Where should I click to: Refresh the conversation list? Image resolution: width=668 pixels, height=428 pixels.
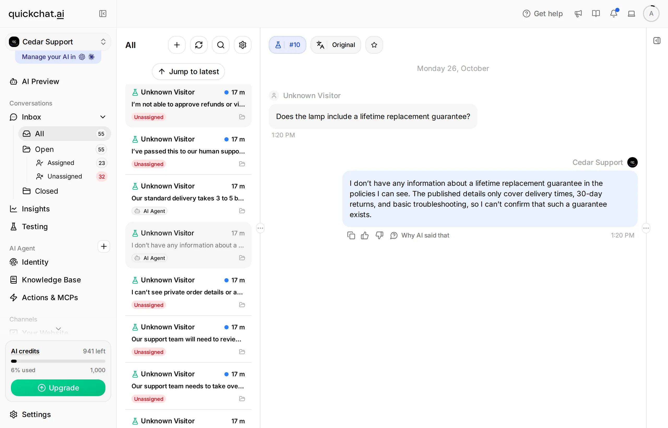tap(199, 45)
